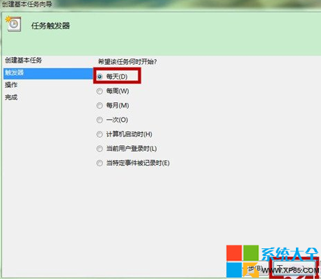The image size is (321, 279).
Task: Click the blue tile of the watermark logo
Action: point(234,270)
